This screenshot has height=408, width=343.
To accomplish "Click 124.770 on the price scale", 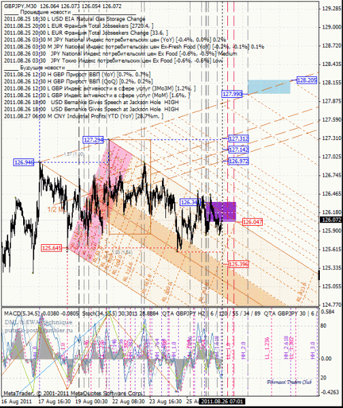I will point(331,303).
